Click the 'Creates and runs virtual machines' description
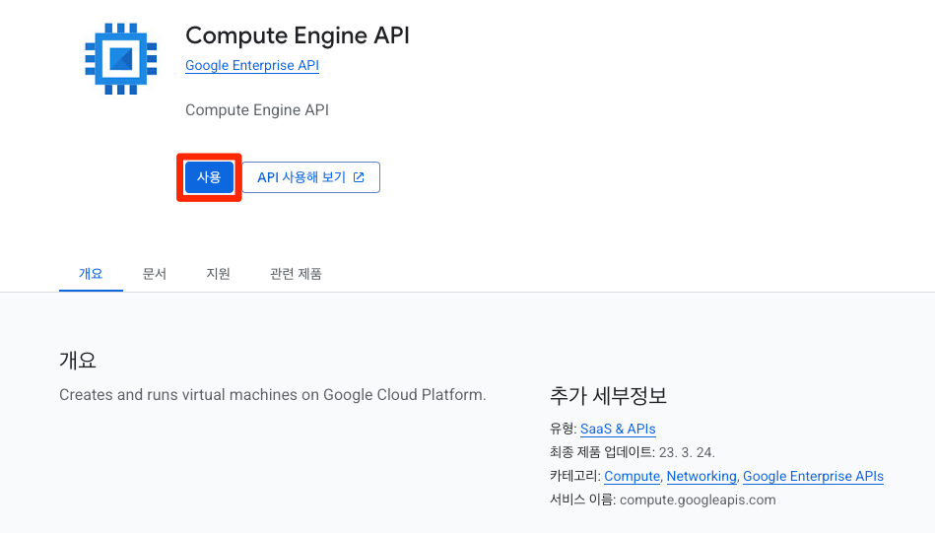Screen dimensions: 935x533 (273, 395)
